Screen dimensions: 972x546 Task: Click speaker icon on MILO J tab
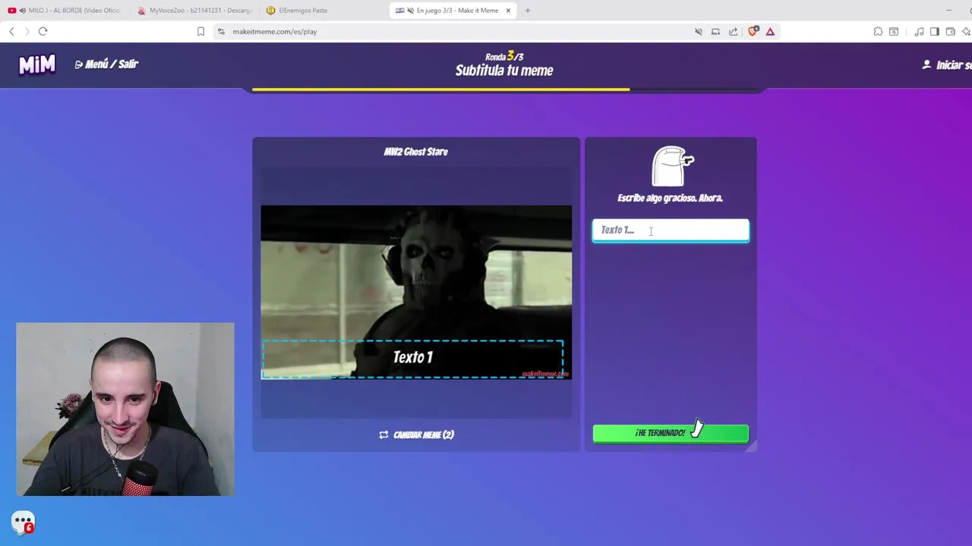[x=22, y=11]
